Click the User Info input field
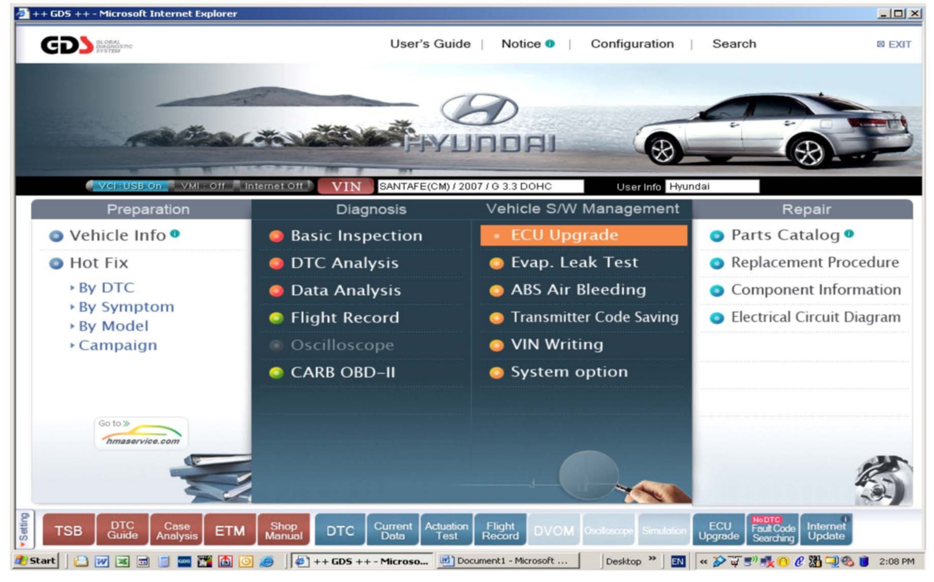 tap(712, 187)
